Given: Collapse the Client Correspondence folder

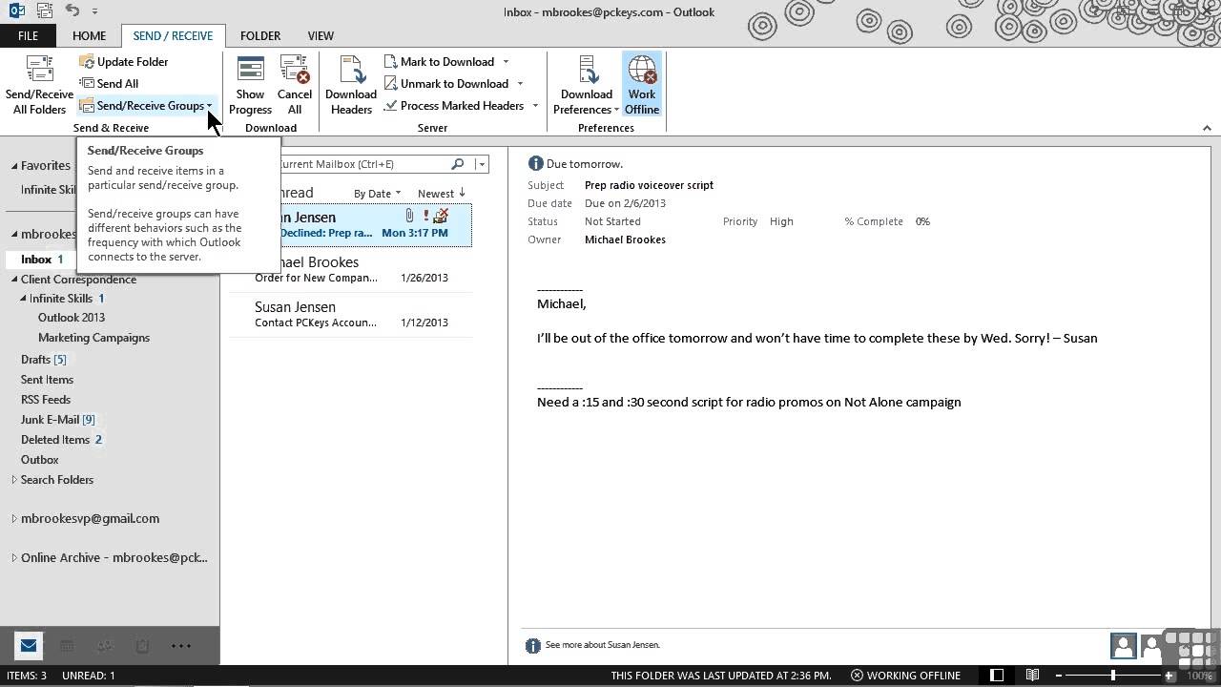Looking at the screenshot, I should pos(14,280).
